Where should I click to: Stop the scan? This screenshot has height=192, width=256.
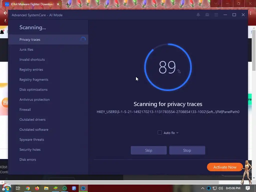[187, 150]
